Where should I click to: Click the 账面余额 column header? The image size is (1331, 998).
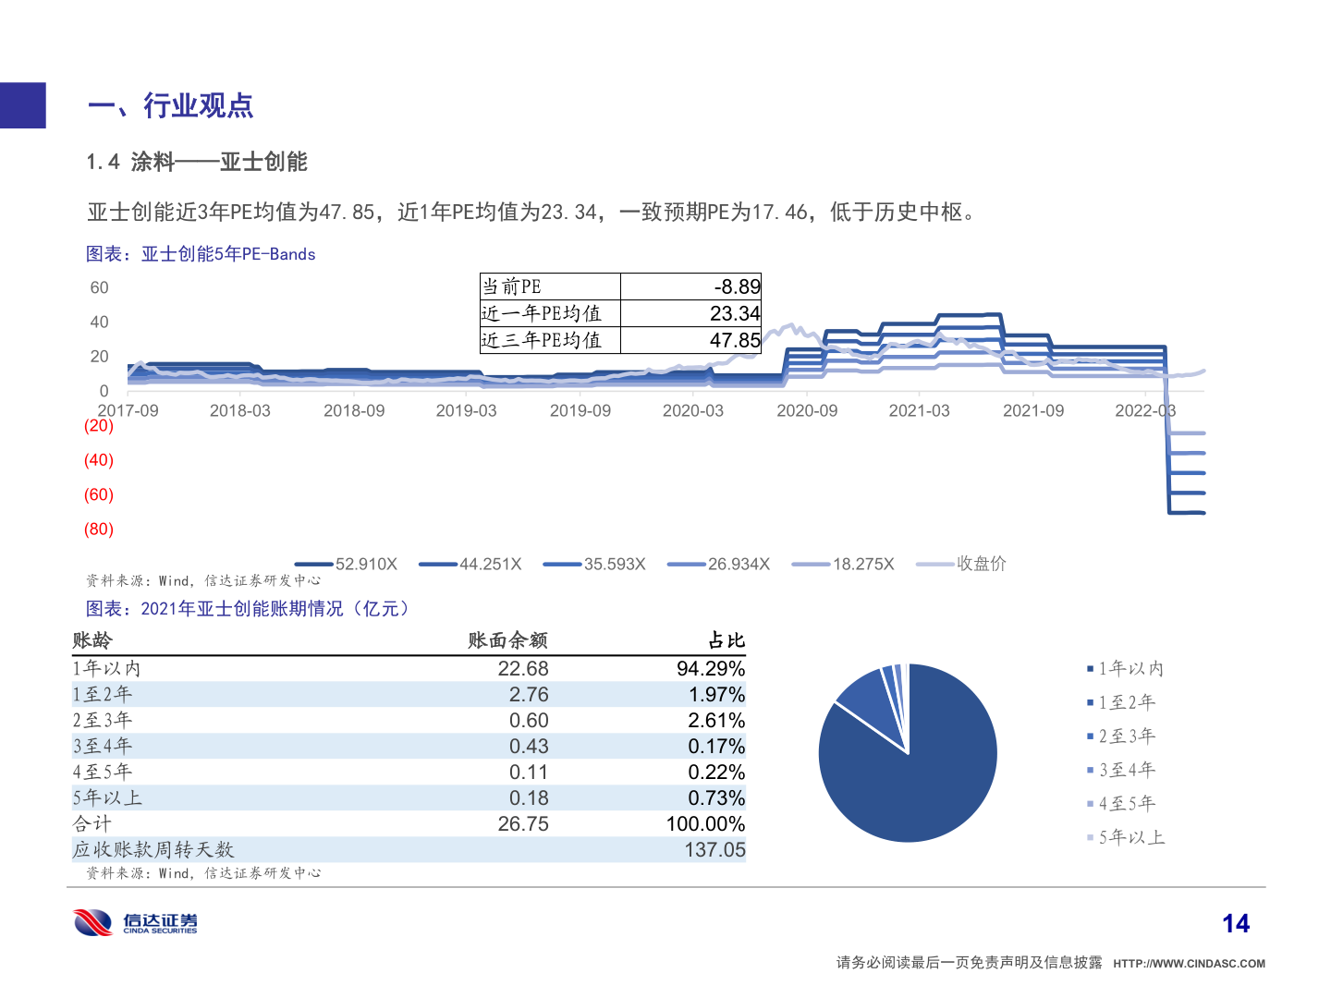pos(507,640)
